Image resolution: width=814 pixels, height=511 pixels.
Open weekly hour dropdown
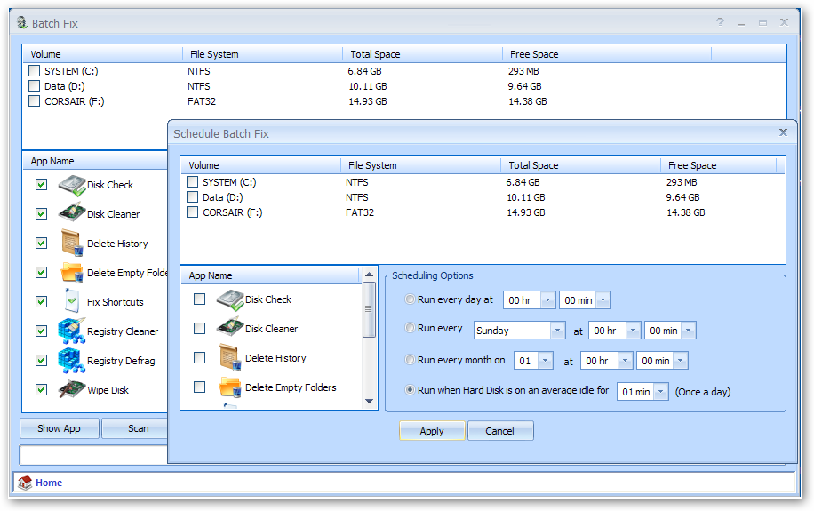point(633,331)
